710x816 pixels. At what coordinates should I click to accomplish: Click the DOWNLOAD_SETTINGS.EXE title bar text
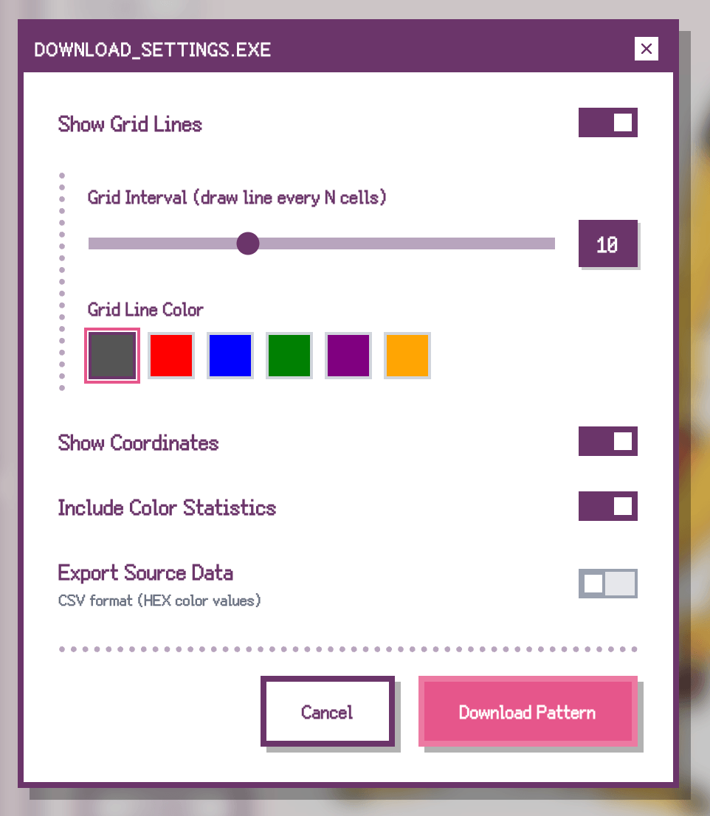(153, 50)
